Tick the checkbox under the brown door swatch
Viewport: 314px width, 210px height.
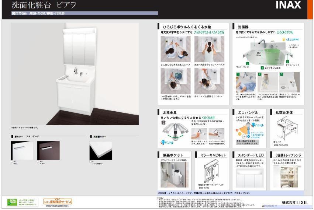[38, 161]
